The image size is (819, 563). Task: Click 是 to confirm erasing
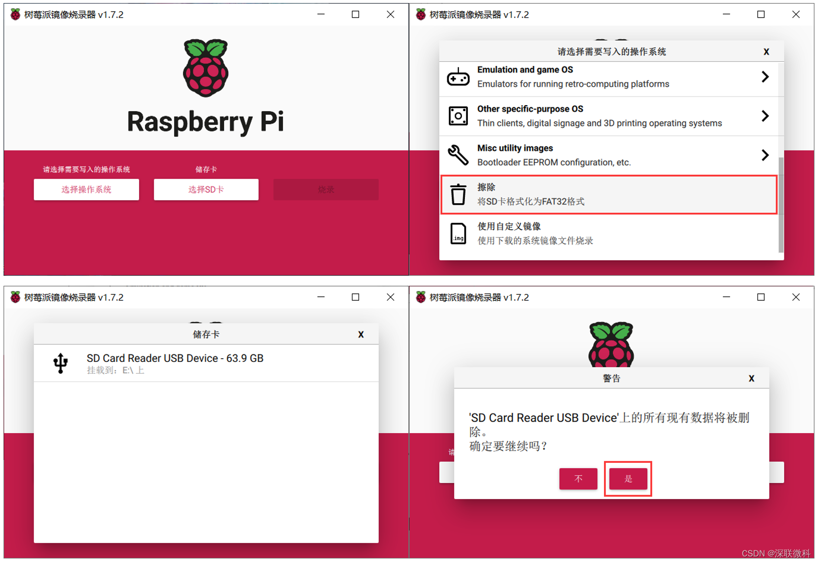click(x=628, y=479)
